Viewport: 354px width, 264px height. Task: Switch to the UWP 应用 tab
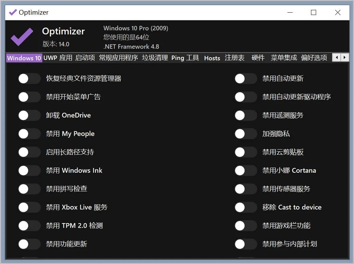click(58, 58)
